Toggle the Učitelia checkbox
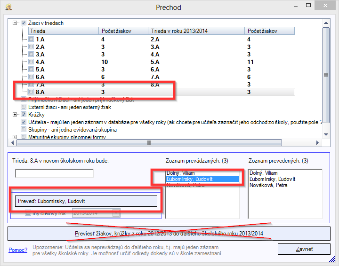This screenshot has width=339, height=266. [24, 122]
